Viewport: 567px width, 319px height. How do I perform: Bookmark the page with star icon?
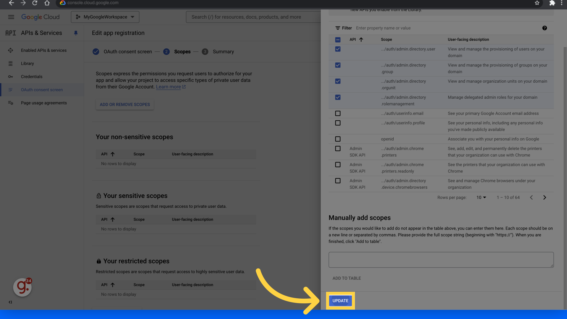pyautogui.click(x=537, y=3)
